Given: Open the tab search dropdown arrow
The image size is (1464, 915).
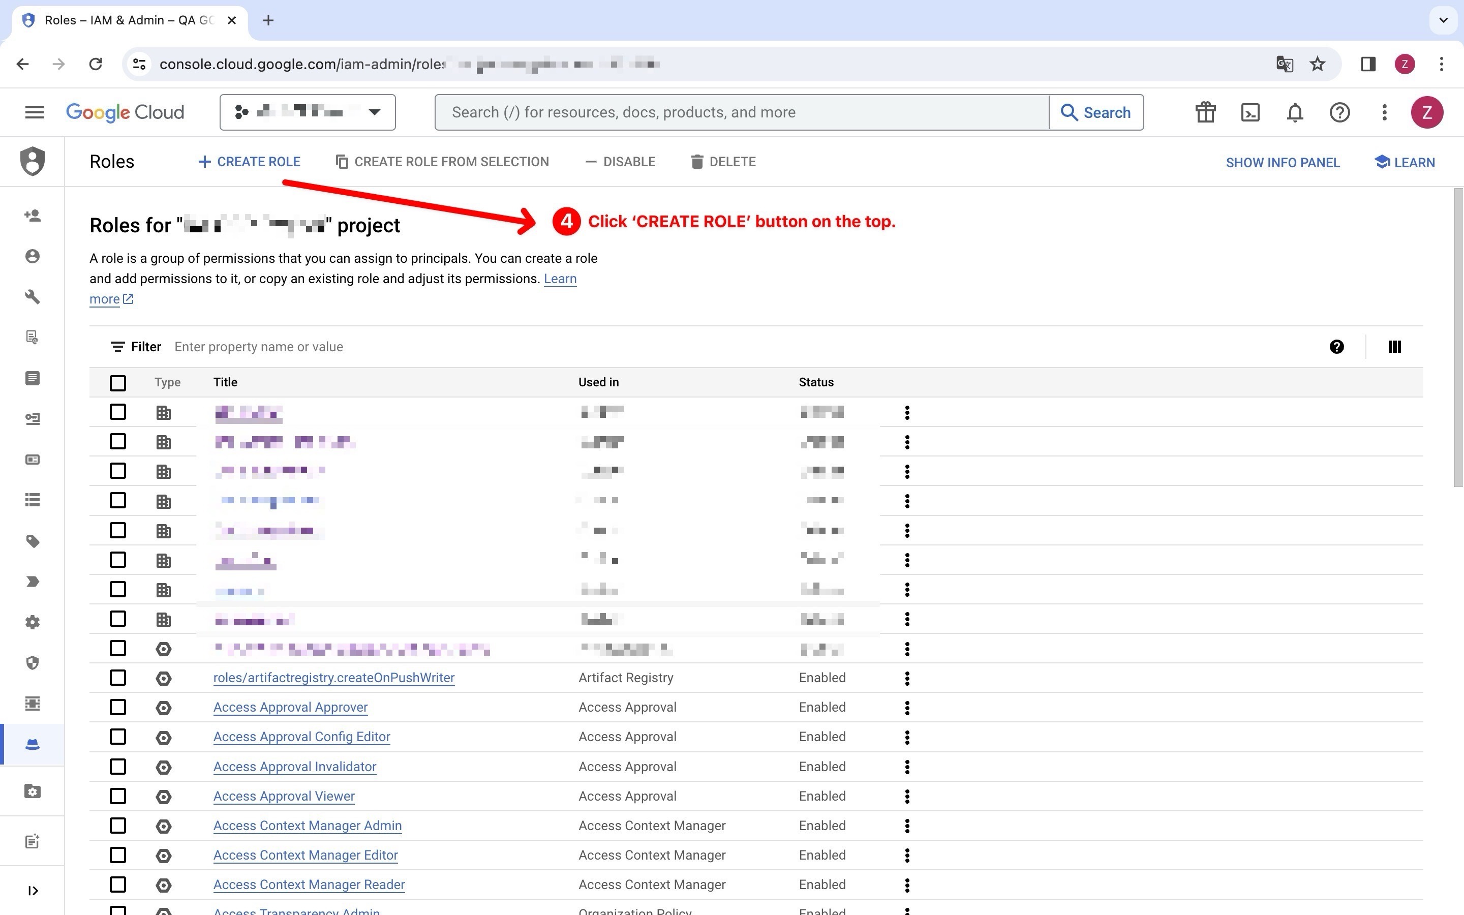Looking at the screenshot, I should pyautogui.click(x=1444, y=20).
